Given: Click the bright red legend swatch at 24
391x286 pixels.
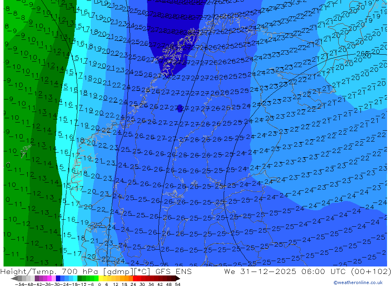Looking at the screenshot, I should click(135, 278).
